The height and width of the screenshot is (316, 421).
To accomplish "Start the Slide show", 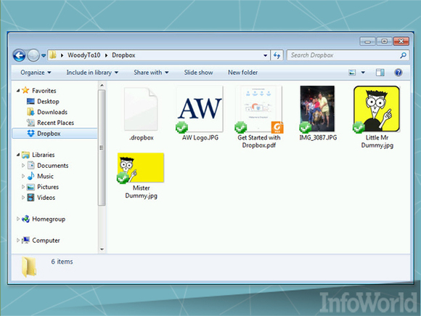I will 198,73.
